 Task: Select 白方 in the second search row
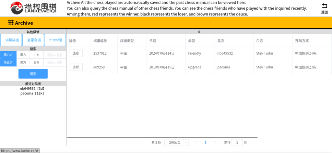36,62
